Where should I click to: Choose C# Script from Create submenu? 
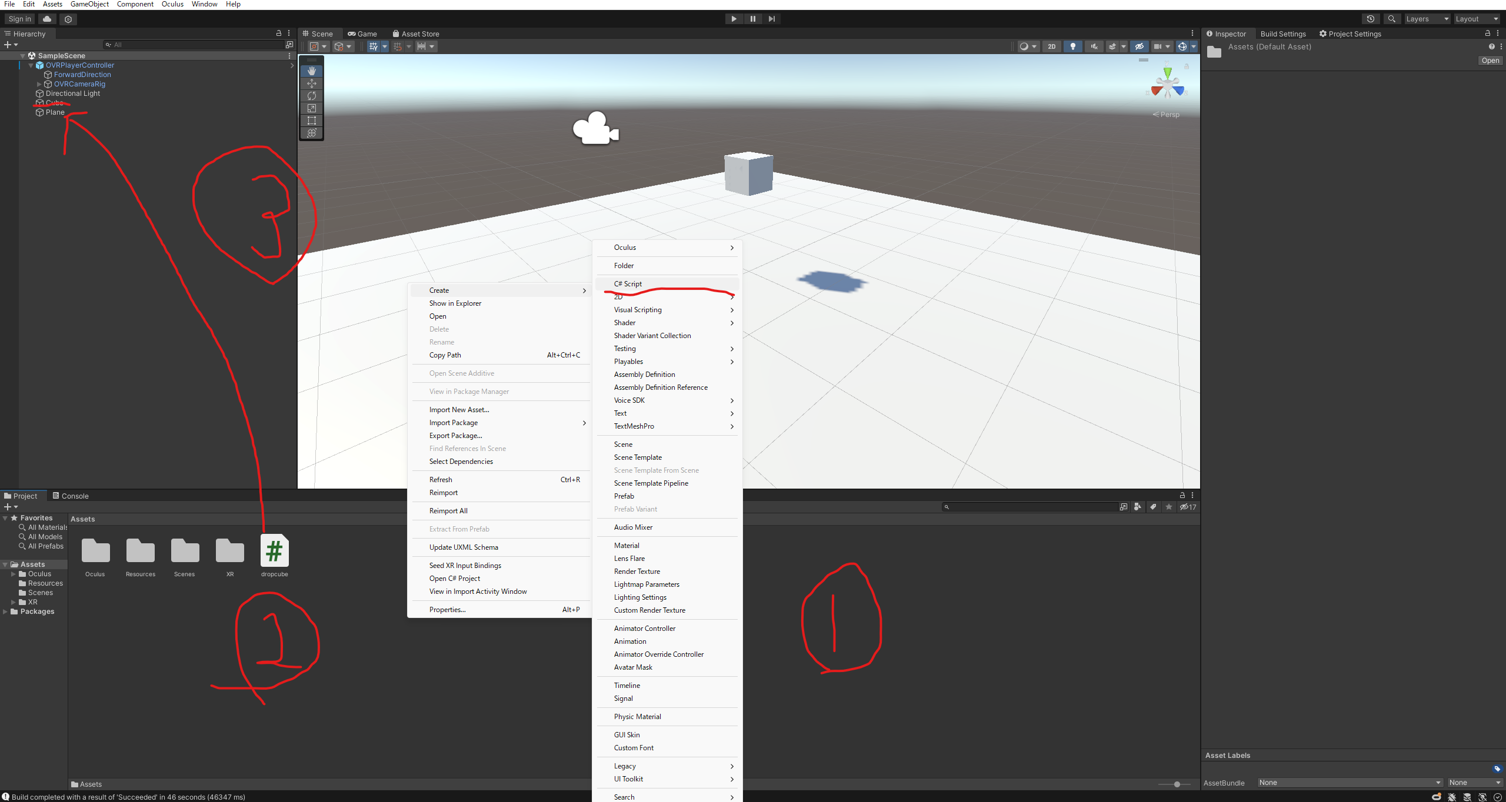click(628, 284)
